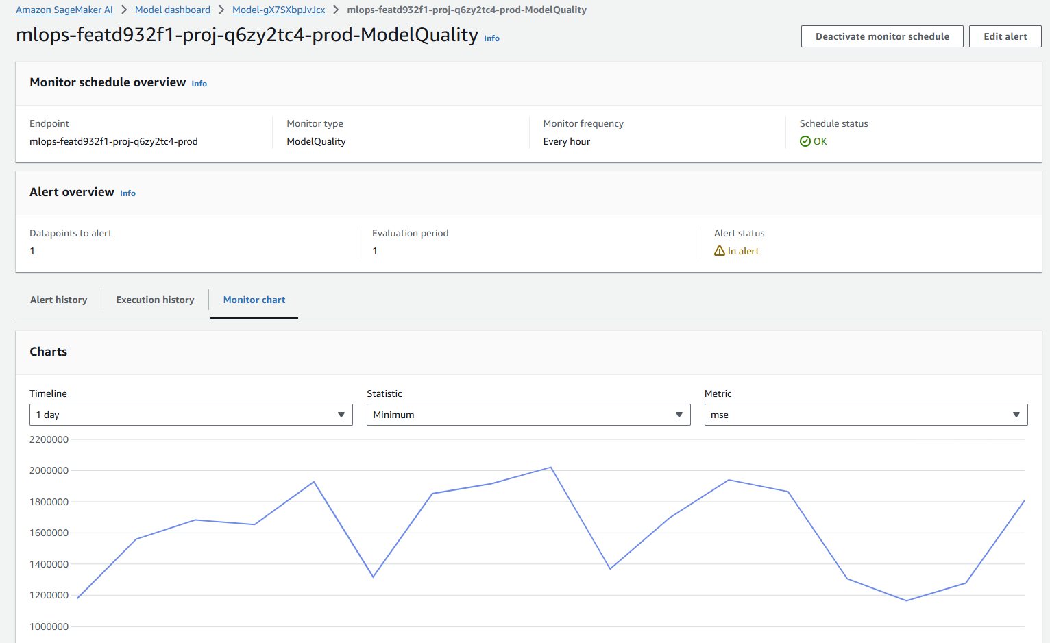Open Model-gX7SXbpJvJcx breadcrumb link

(x=279, y=10)
